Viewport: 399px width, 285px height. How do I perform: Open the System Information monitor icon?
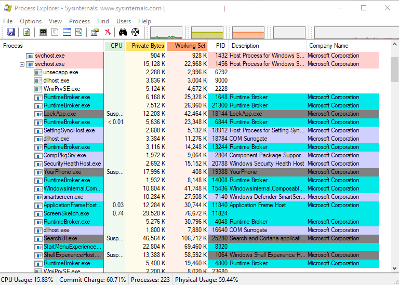(43, 32)
